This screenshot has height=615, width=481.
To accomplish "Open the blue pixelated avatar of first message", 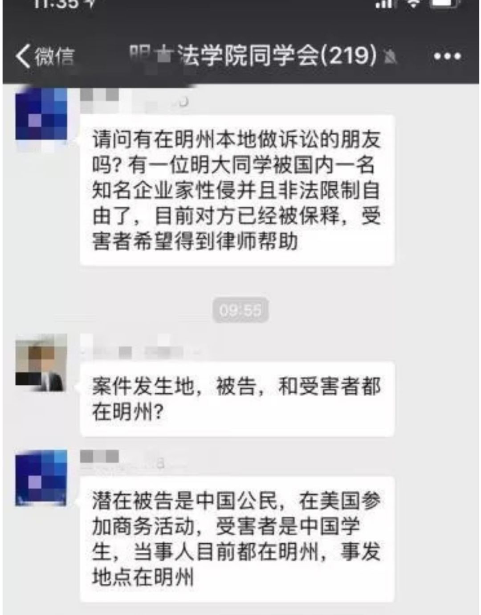I will [x=41, y=114].
